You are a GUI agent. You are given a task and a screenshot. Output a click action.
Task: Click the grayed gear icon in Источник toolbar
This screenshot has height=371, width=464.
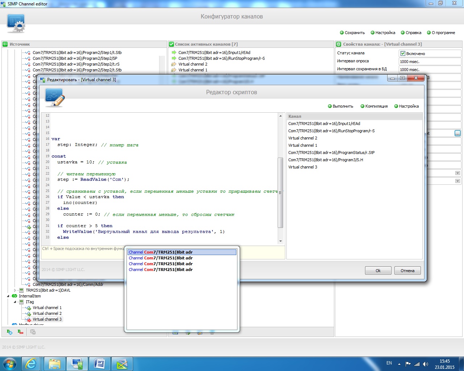coord(33,332)
